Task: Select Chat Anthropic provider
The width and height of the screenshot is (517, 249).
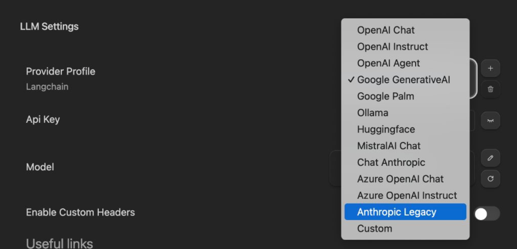Action: click(x=391, y=162)
